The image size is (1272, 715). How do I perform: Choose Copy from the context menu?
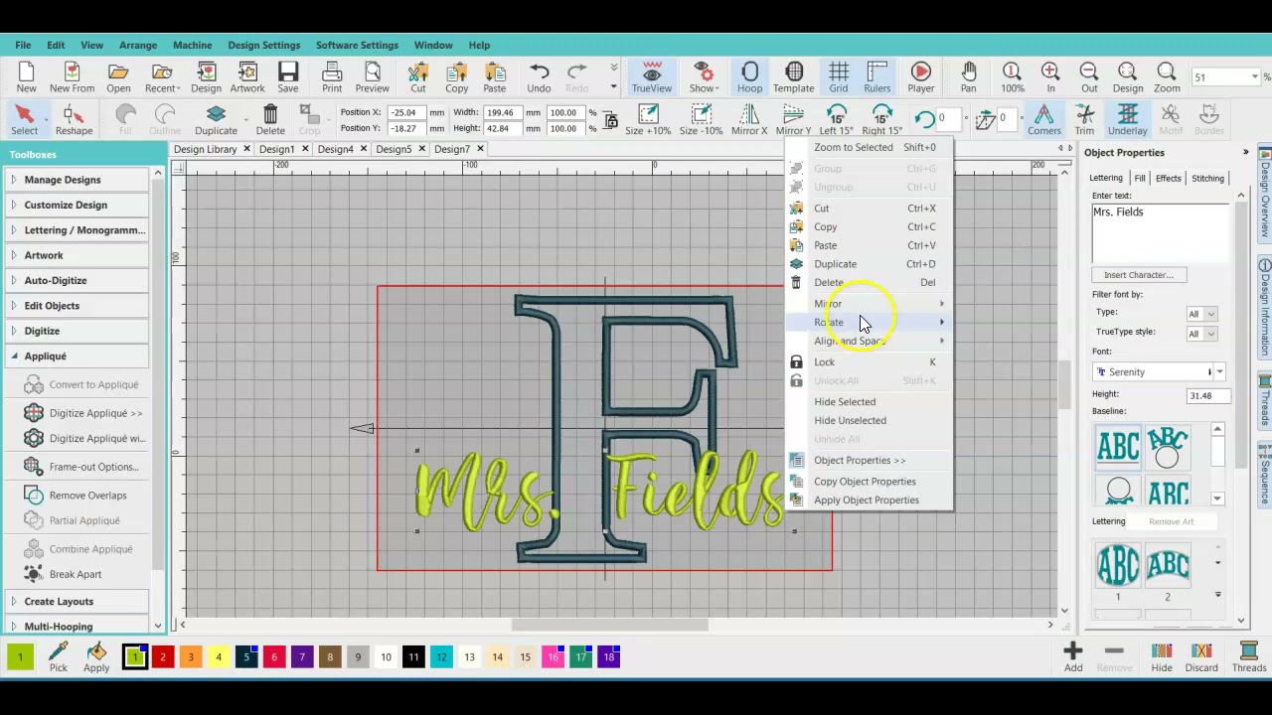[870, 226]
